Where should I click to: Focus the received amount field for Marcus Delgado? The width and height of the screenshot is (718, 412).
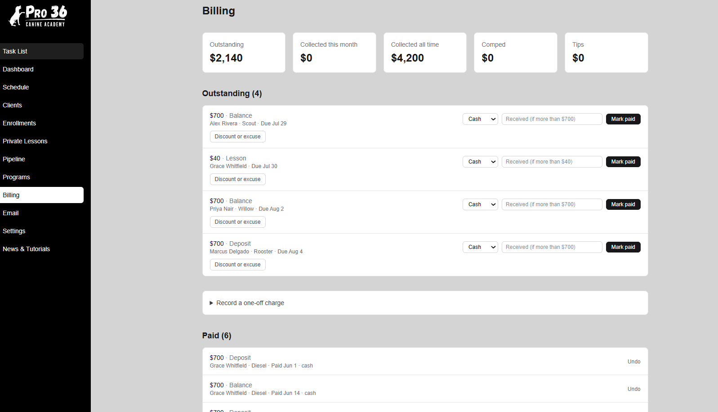coord(552,247)
